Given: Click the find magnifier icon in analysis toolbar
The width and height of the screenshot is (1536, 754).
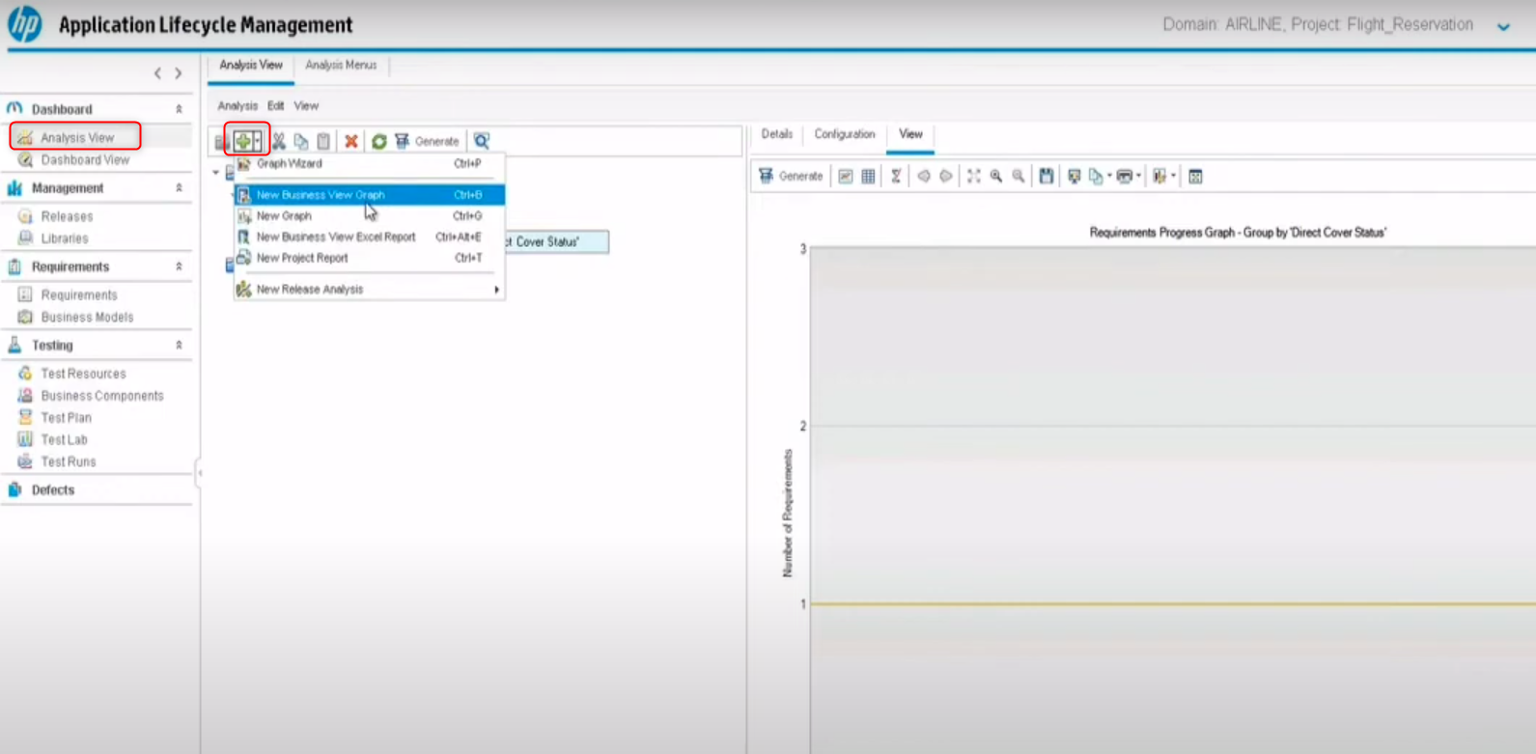Looking at the screenshot, I should coord(481,141).
